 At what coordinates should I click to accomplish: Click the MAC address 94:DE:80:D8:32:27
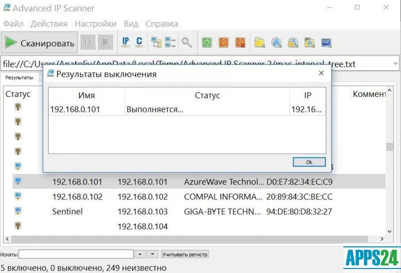click(x=299, y=212)
